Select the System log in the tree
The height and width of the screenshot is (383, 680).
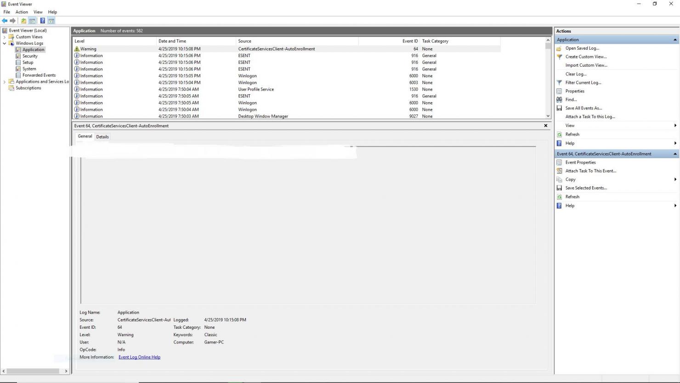click(x=29, y=69)
